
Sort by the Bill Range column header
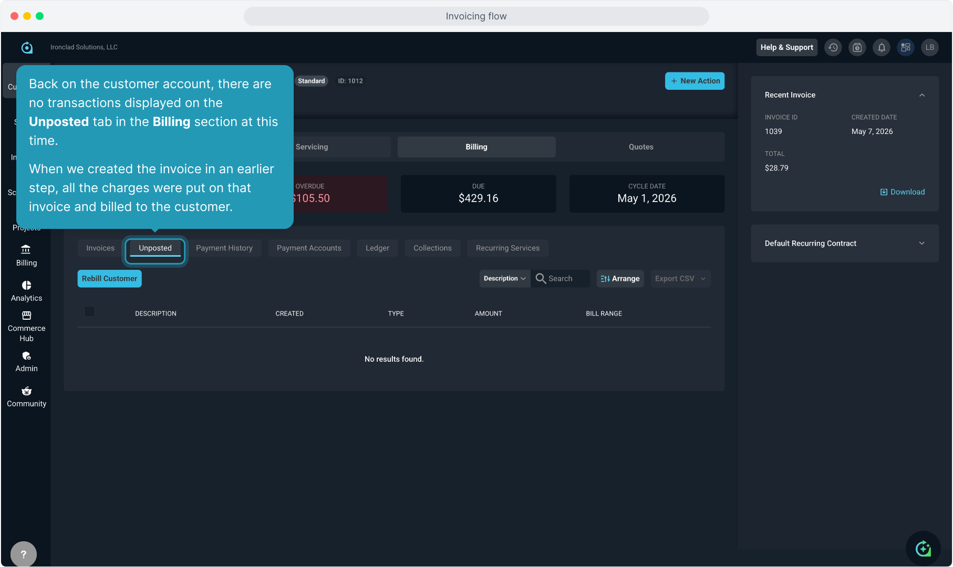(x=604, y=313)
